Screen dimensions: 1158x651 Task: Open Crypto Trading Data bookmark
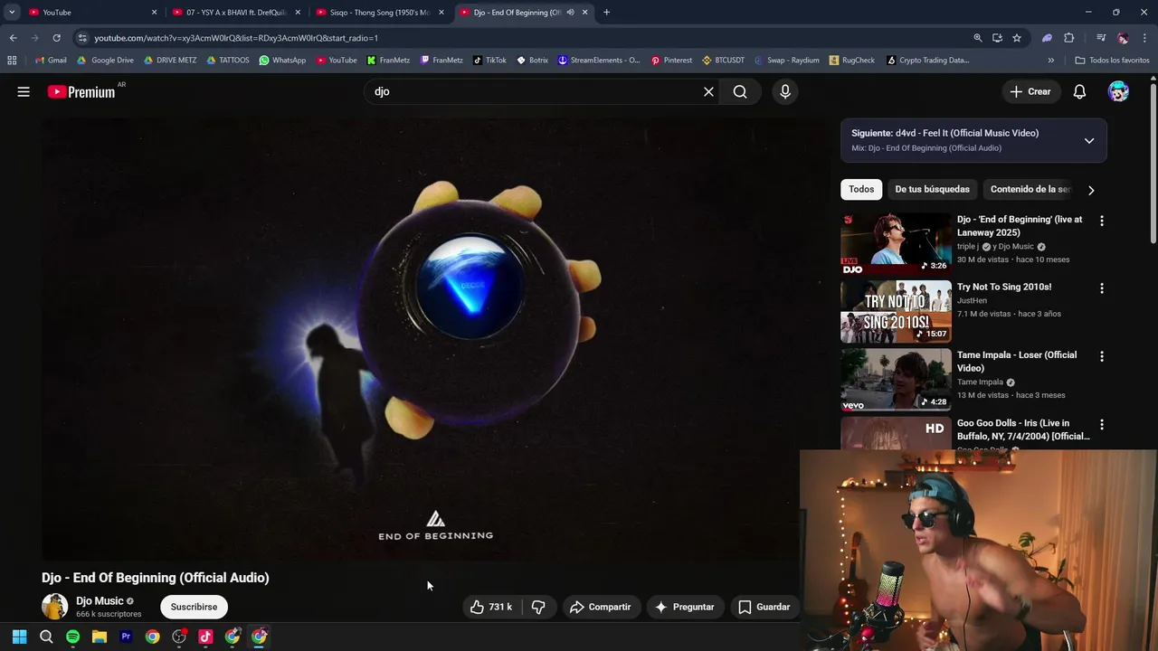927,61
